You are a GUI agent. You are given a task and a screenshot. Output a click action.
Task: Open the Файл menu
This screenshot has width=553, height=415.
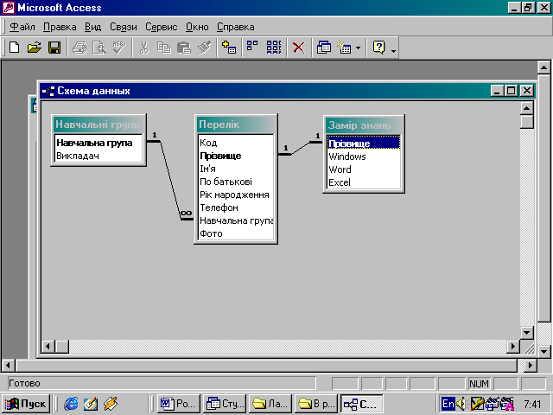[22, 27]
